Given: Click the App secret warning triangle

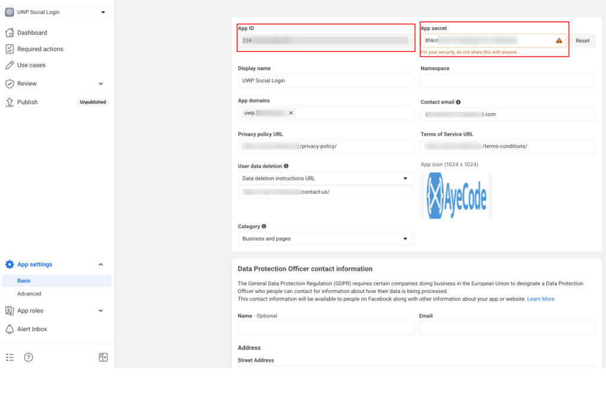Looking at the screenshot, I should tap(559, 41).
